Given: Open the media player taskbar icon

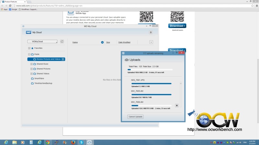Looking at the screenshot, I should (23, 142).
